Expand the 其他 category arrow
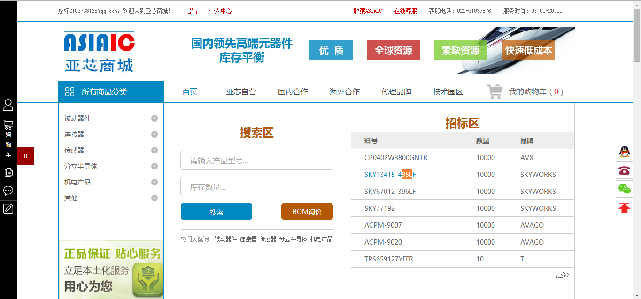The height and width of the screenshot is (299, 641). click(x=154, y=198)
